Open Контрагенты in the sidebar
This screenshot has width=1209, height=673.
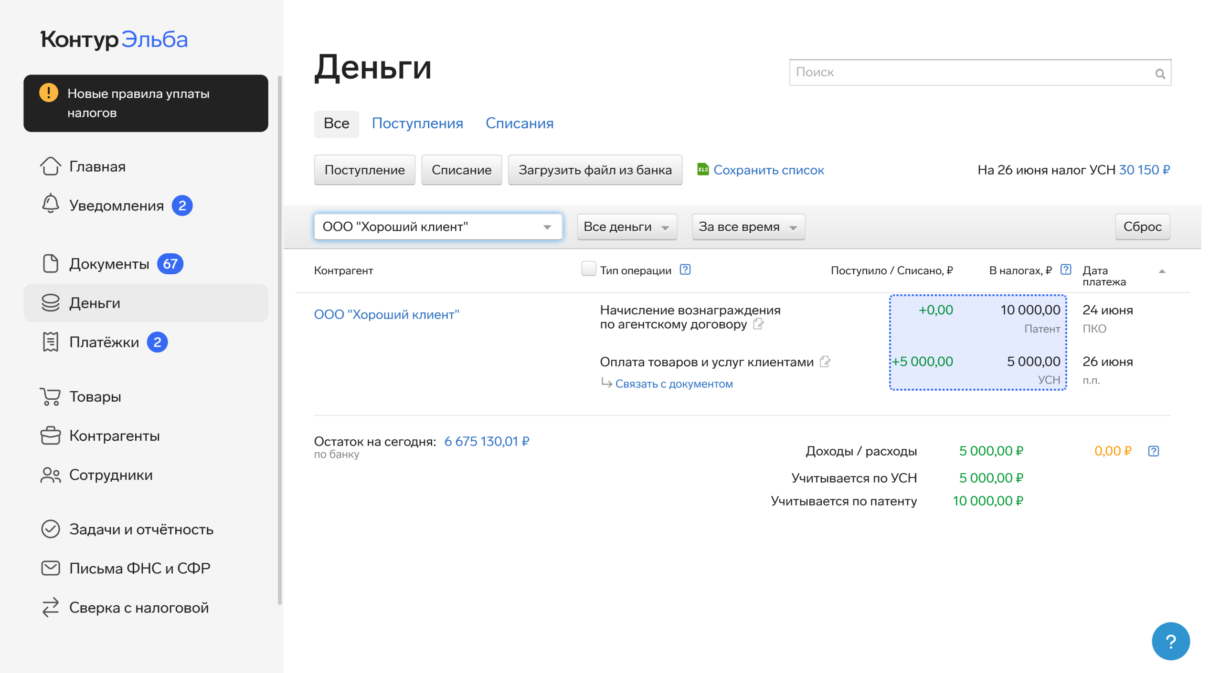[146, 435]
